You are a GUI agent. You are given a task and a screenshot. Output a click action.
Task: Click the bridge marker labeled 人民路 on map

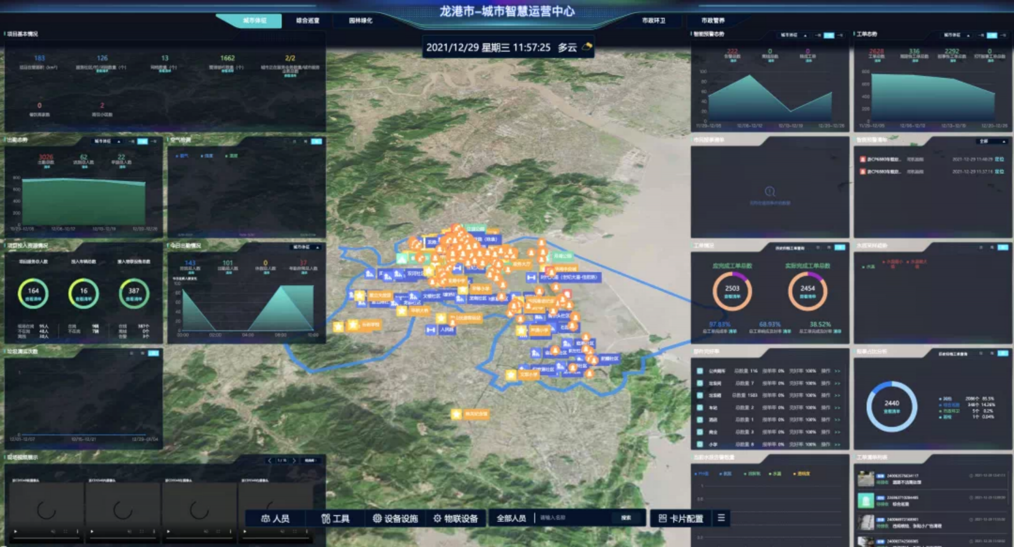pos(431,329)
